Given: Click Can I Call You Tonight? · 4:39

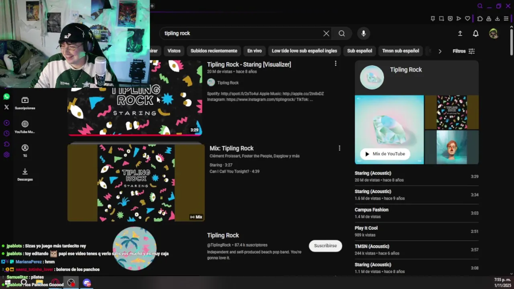Looking at the screenshot, I should [x=235, y=171].
